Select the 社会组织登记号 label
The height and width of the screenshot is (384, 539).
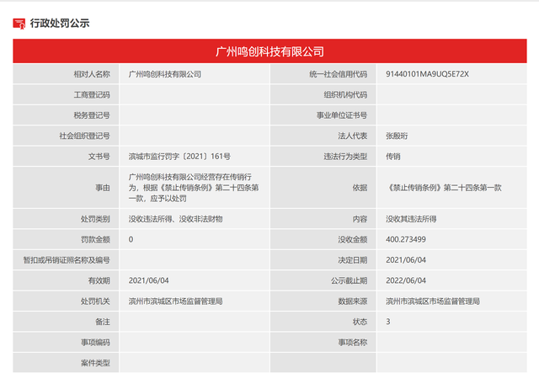coord(84,136)
